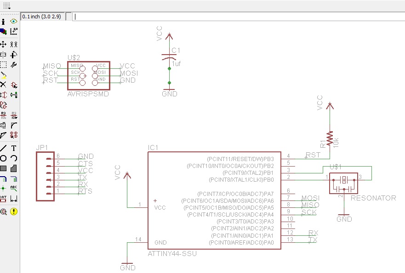The width and height of the screenshot is (405, 273).
Task: Select the Add part tool
Action: 14,85
